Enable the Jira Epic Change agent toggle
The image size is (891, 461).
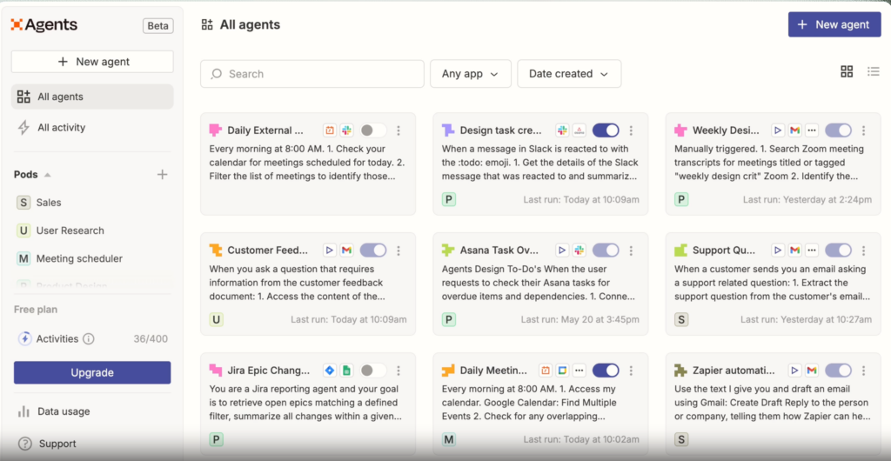(x=372, y=371)
